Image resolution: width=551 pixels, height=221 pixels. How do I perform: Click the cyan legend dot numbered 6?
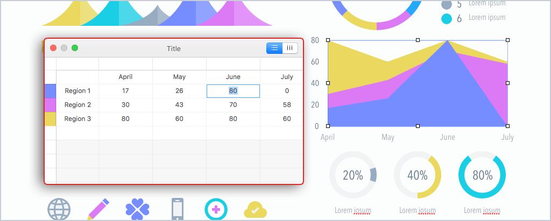click(446, 19)
